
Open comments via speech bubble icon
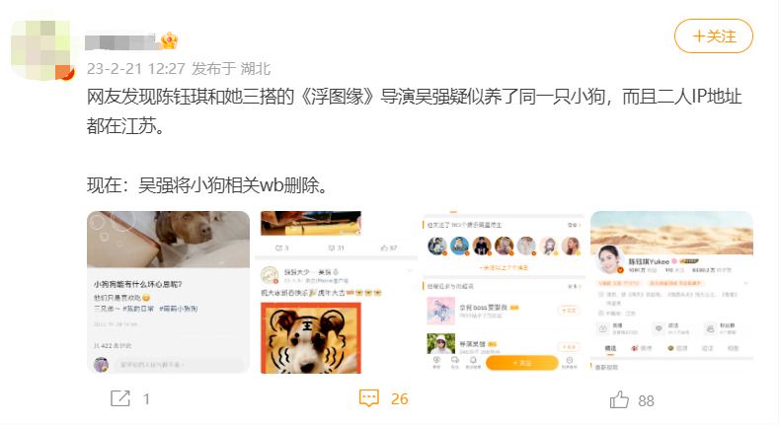pyautogui.click(x=368, y=398)
